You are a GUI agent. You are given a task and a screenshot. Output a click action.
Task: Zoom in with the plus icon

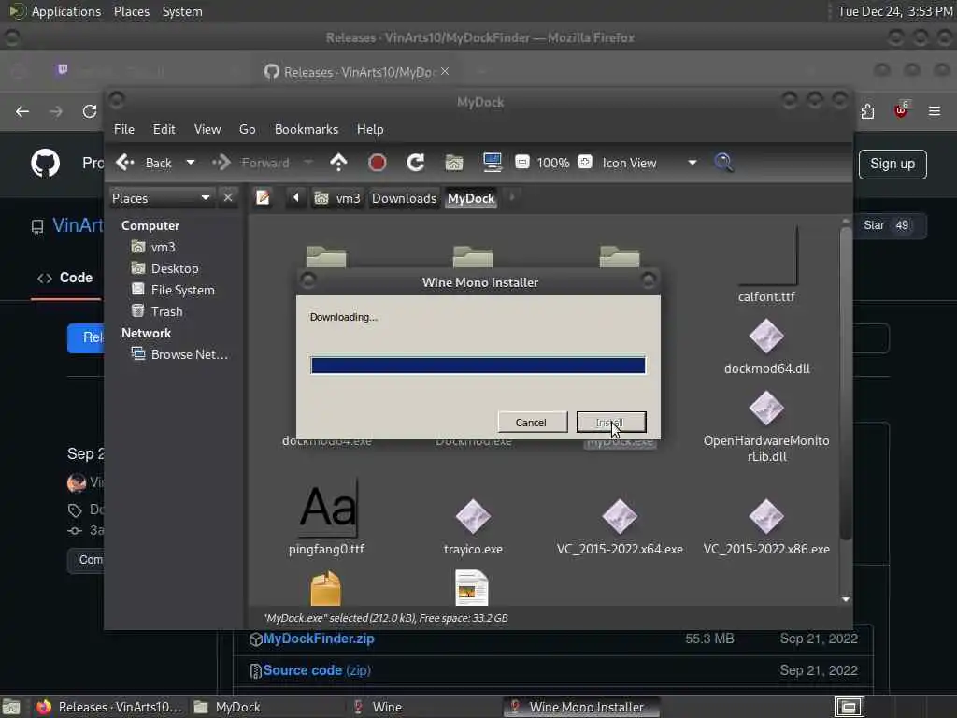click(x=585, y=162)
